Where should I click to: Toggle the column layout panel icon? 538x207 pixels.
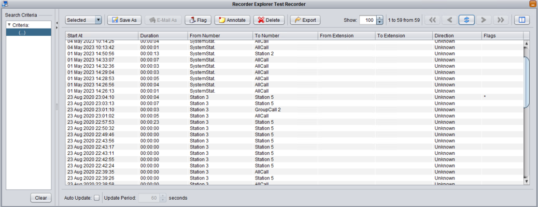coord(522,20)
